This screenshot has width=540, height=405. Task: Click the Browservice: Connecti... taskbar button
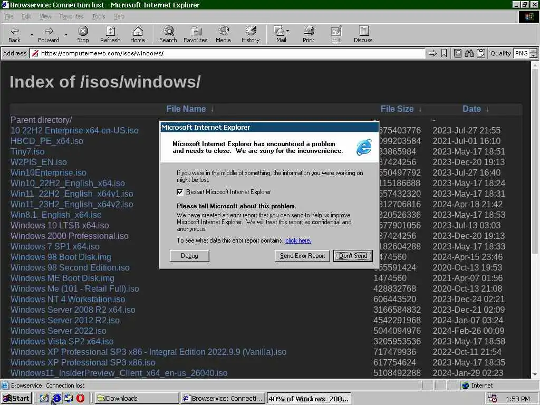pos(223,399)
